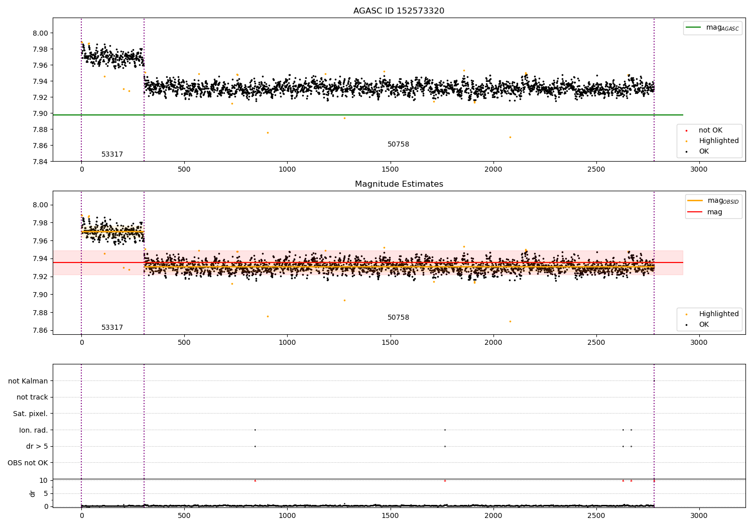Click the "Sat. pixel." axis label
753x527 pixels.
31,414
